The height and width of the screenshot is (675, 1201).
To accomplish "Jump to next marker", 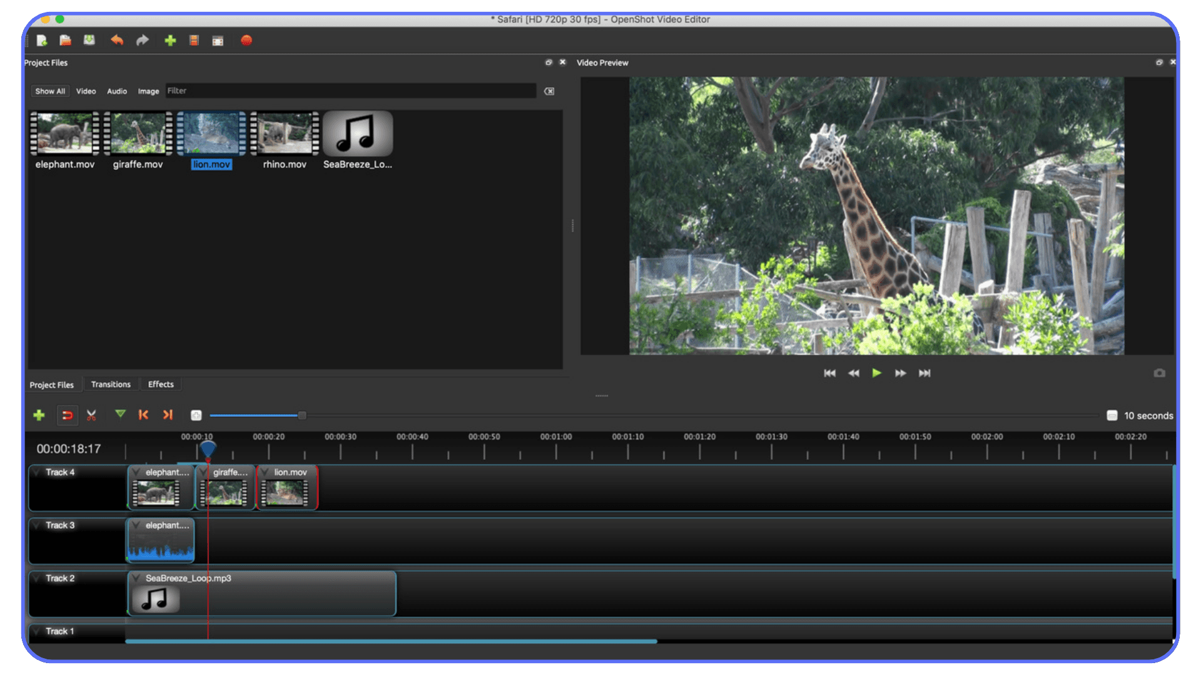I will tap(168, 414).
